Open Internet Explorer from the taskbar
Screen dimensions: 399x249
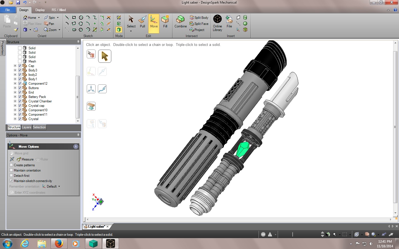click(25, 244)
